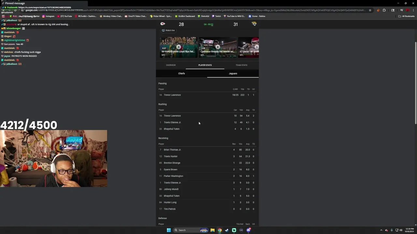Select the PLAYER STATS tab
Screen dimensions: 417x234
(205, 65)
